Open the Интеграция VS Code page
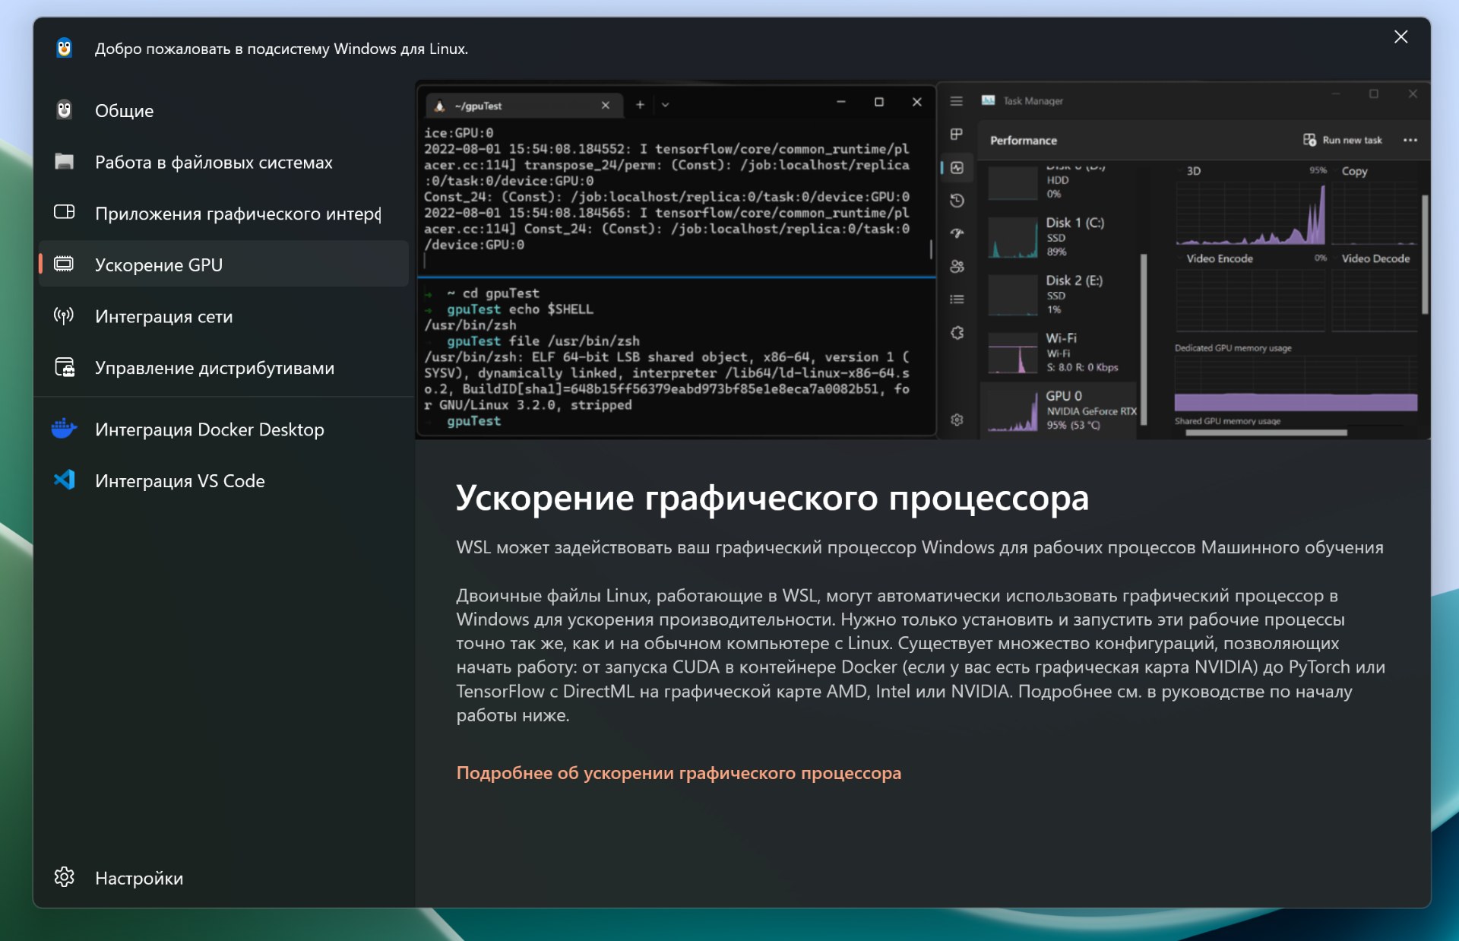 pyautogui.click(x=179, y=481)
